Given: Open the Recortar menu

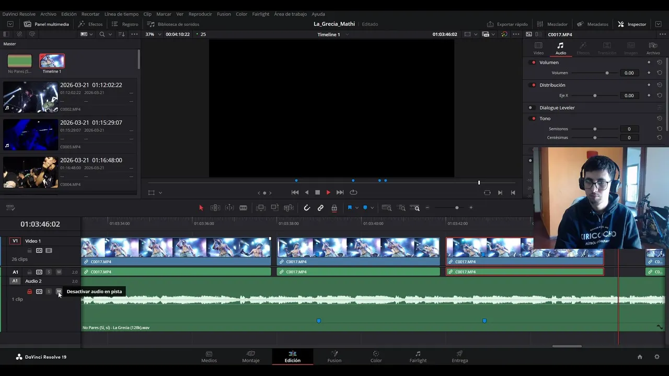Looking at the screenshot, I should [x=90, y=14].
